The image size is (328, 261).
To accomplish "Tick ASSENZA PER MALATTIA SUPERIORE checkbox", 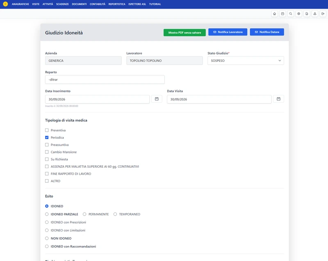I will coord(47,166).
